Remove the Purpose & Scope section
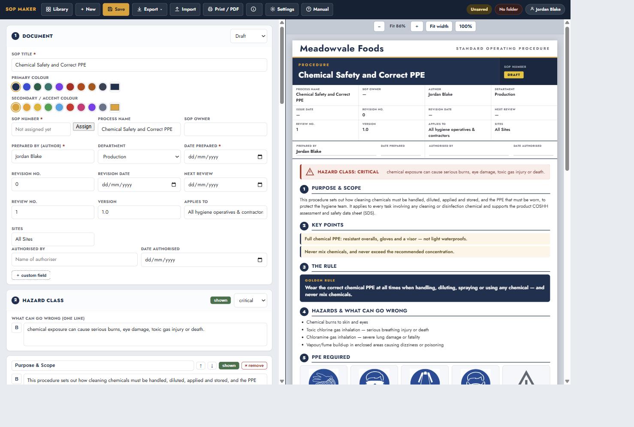The image size is (634, 427). pyautogui.click(x=254, y=366)
